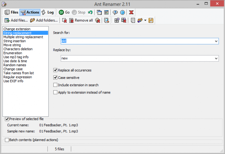Click the Ant Renamer title bar icon

point(4,4)
